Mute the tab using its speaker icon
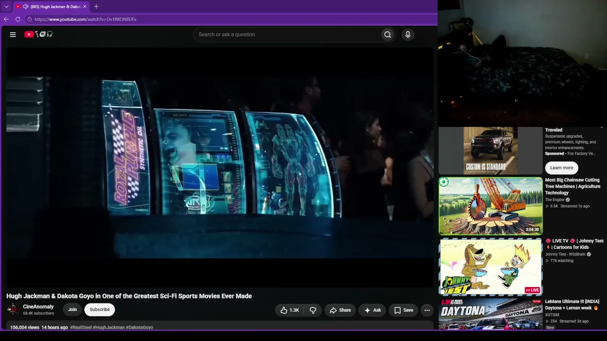The width and height of the screenshot is (607, 341). click(x=25, y=7)
